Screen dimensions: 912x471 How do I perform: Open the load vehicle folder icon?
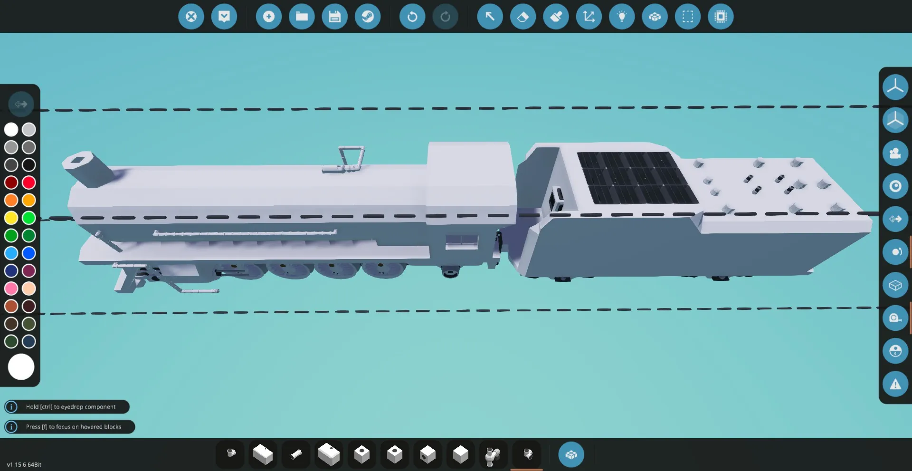pyautogui.click(x=302, y=17)
